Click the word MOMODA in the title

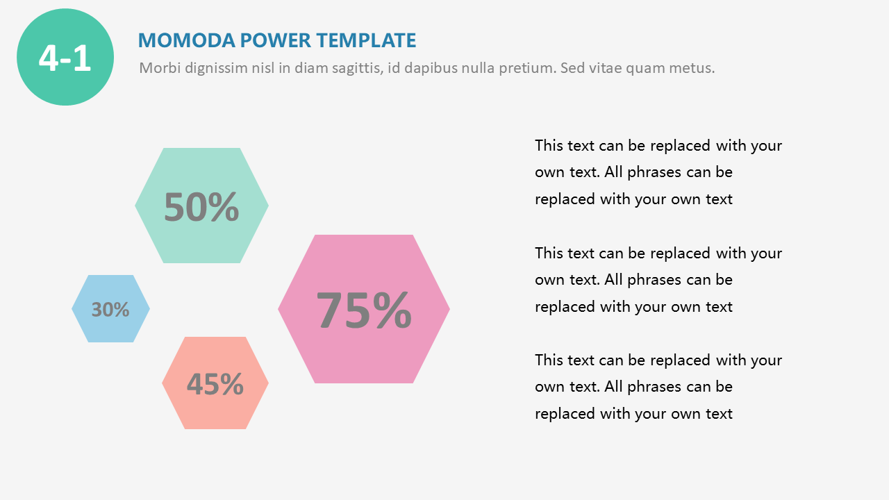click(187, 40)
